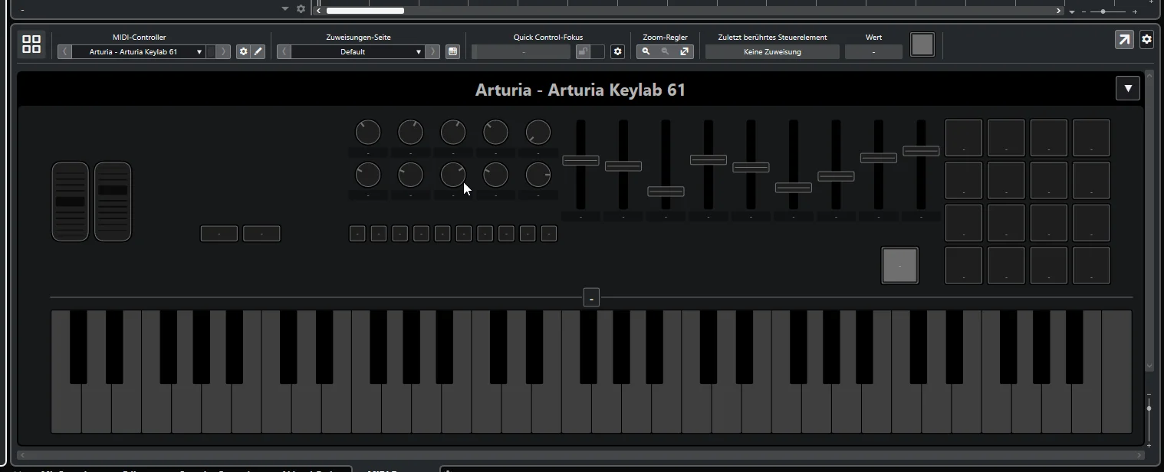Click the left pitch wheel
1164x472 pixels.
click(71, 202)
